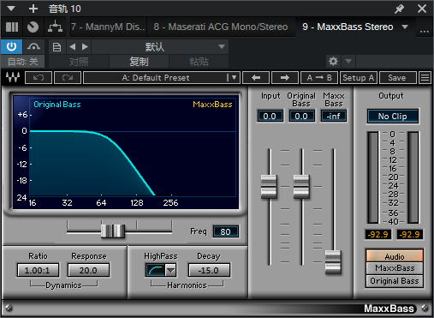The height and width of the screenshot is (318, 434).
Task: Click the Original Bass fader handle
Action: click(301, 187)
